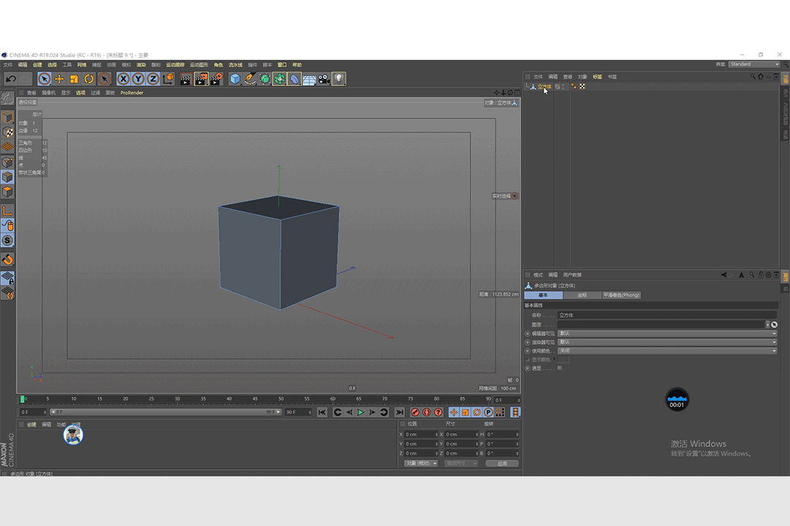This screenshot has width=790, height=526.
Task: Click the Enable Axis L-shaped icon
Action: pyautogui.click(x=7, y=210)
